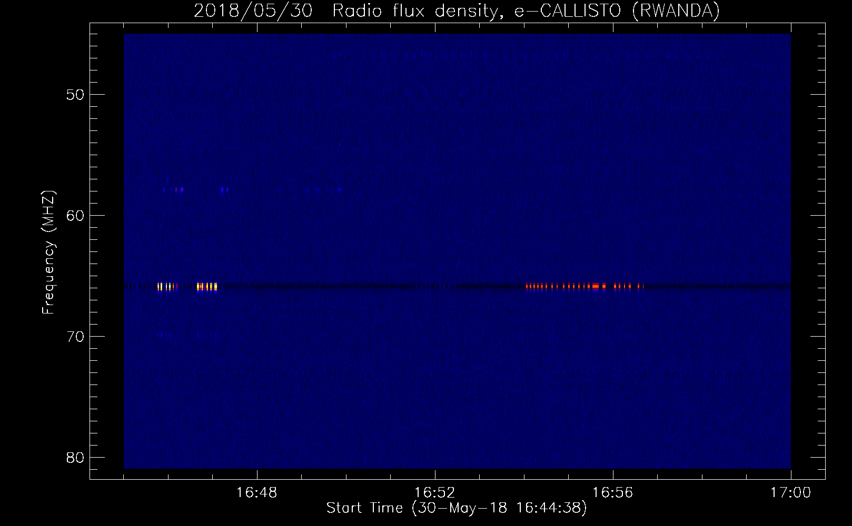Image resolution: width=852 pixels, height=526 pixels.
Task: Click the faint blue marks near 58 MHz
Action: (173, 189)
